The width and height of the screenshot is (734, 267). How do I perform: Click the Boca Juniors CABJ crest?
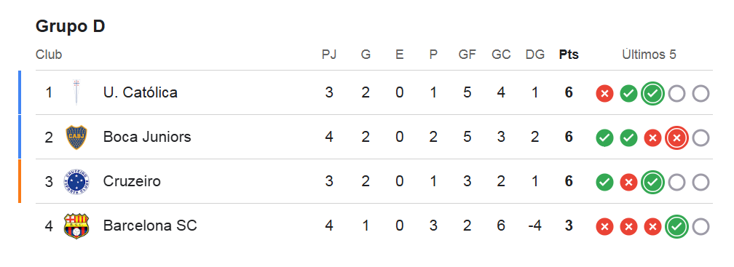tap(76, 137)
